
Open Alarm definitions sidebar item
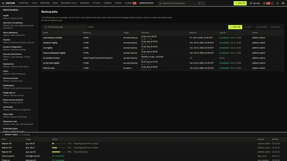point(19,34)
